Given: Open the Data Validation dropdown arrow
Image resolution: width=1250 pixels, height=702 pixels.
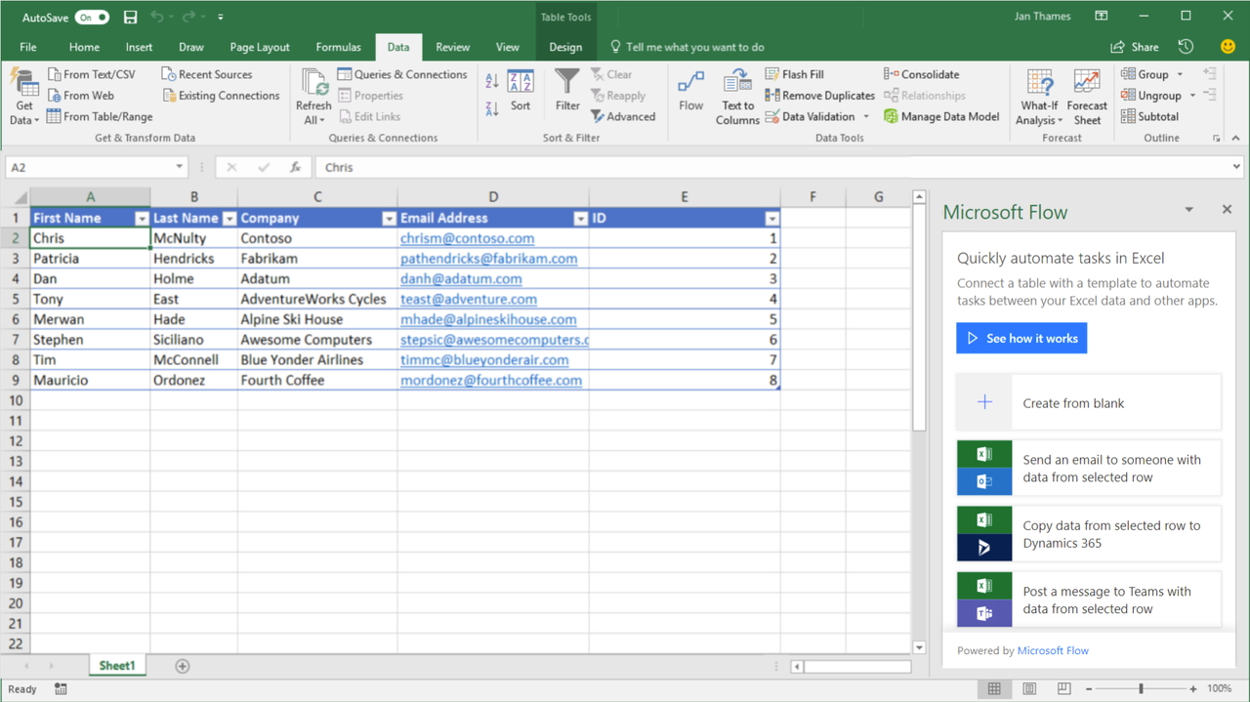Looking at the screenshot, I should click(x=866, y=116).
